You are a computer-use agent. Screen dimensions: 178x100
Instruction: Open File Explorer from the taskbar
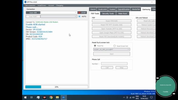[57, 97]
